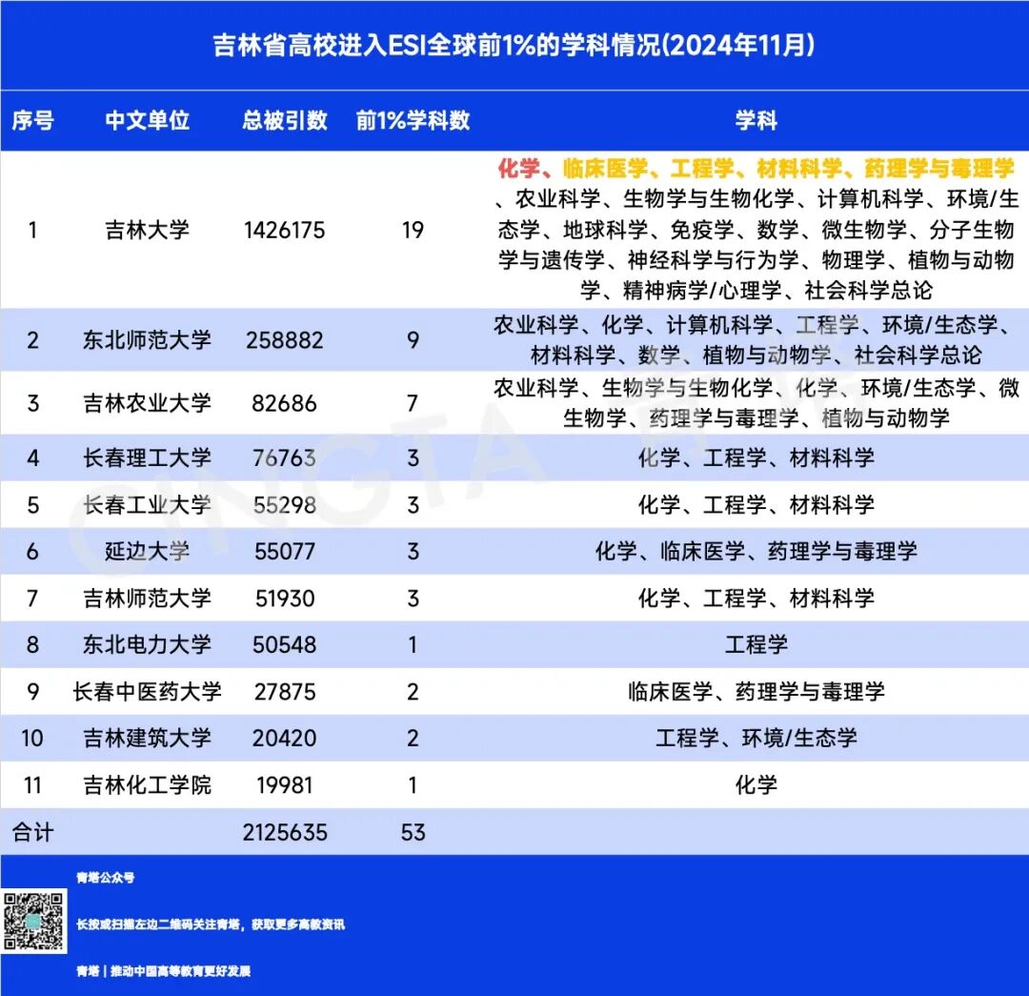Image resolution: width=1029 pixels, height=996 pixels.
Task: Select the value '55298'
Action: tap(285, 505)
